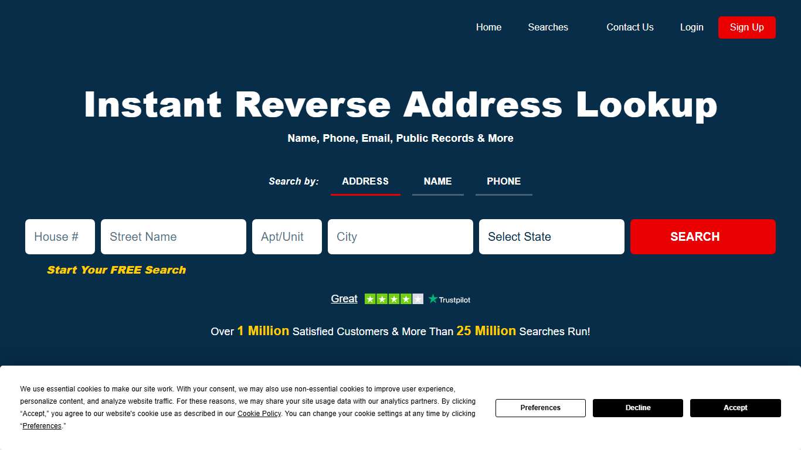The image size is (801, 450).
Task: Decline non-essential cookies
Action: [x=637, y=408]
